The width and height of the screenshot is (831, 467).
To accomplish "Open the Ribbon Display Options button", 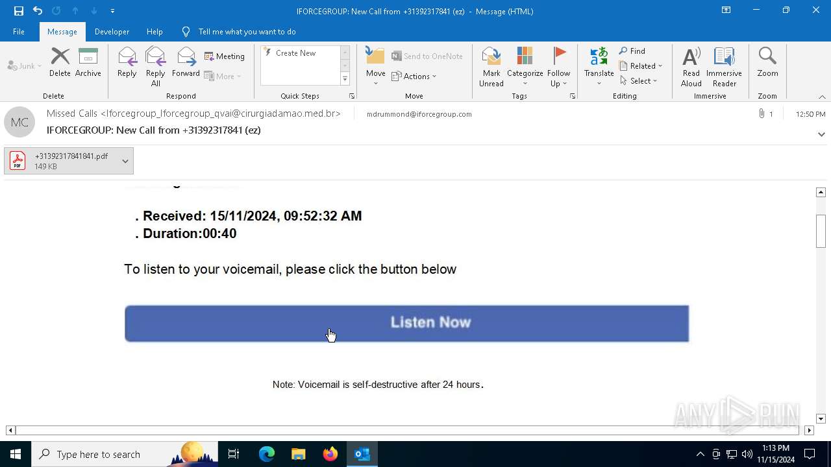I will pyautogui.click(x=726, y=10).
